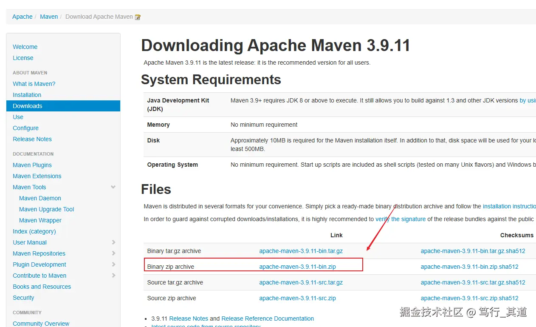Open the bin.tar.gz.sha512 checksum link
536x327 pixels.
(x=473, y=251)
